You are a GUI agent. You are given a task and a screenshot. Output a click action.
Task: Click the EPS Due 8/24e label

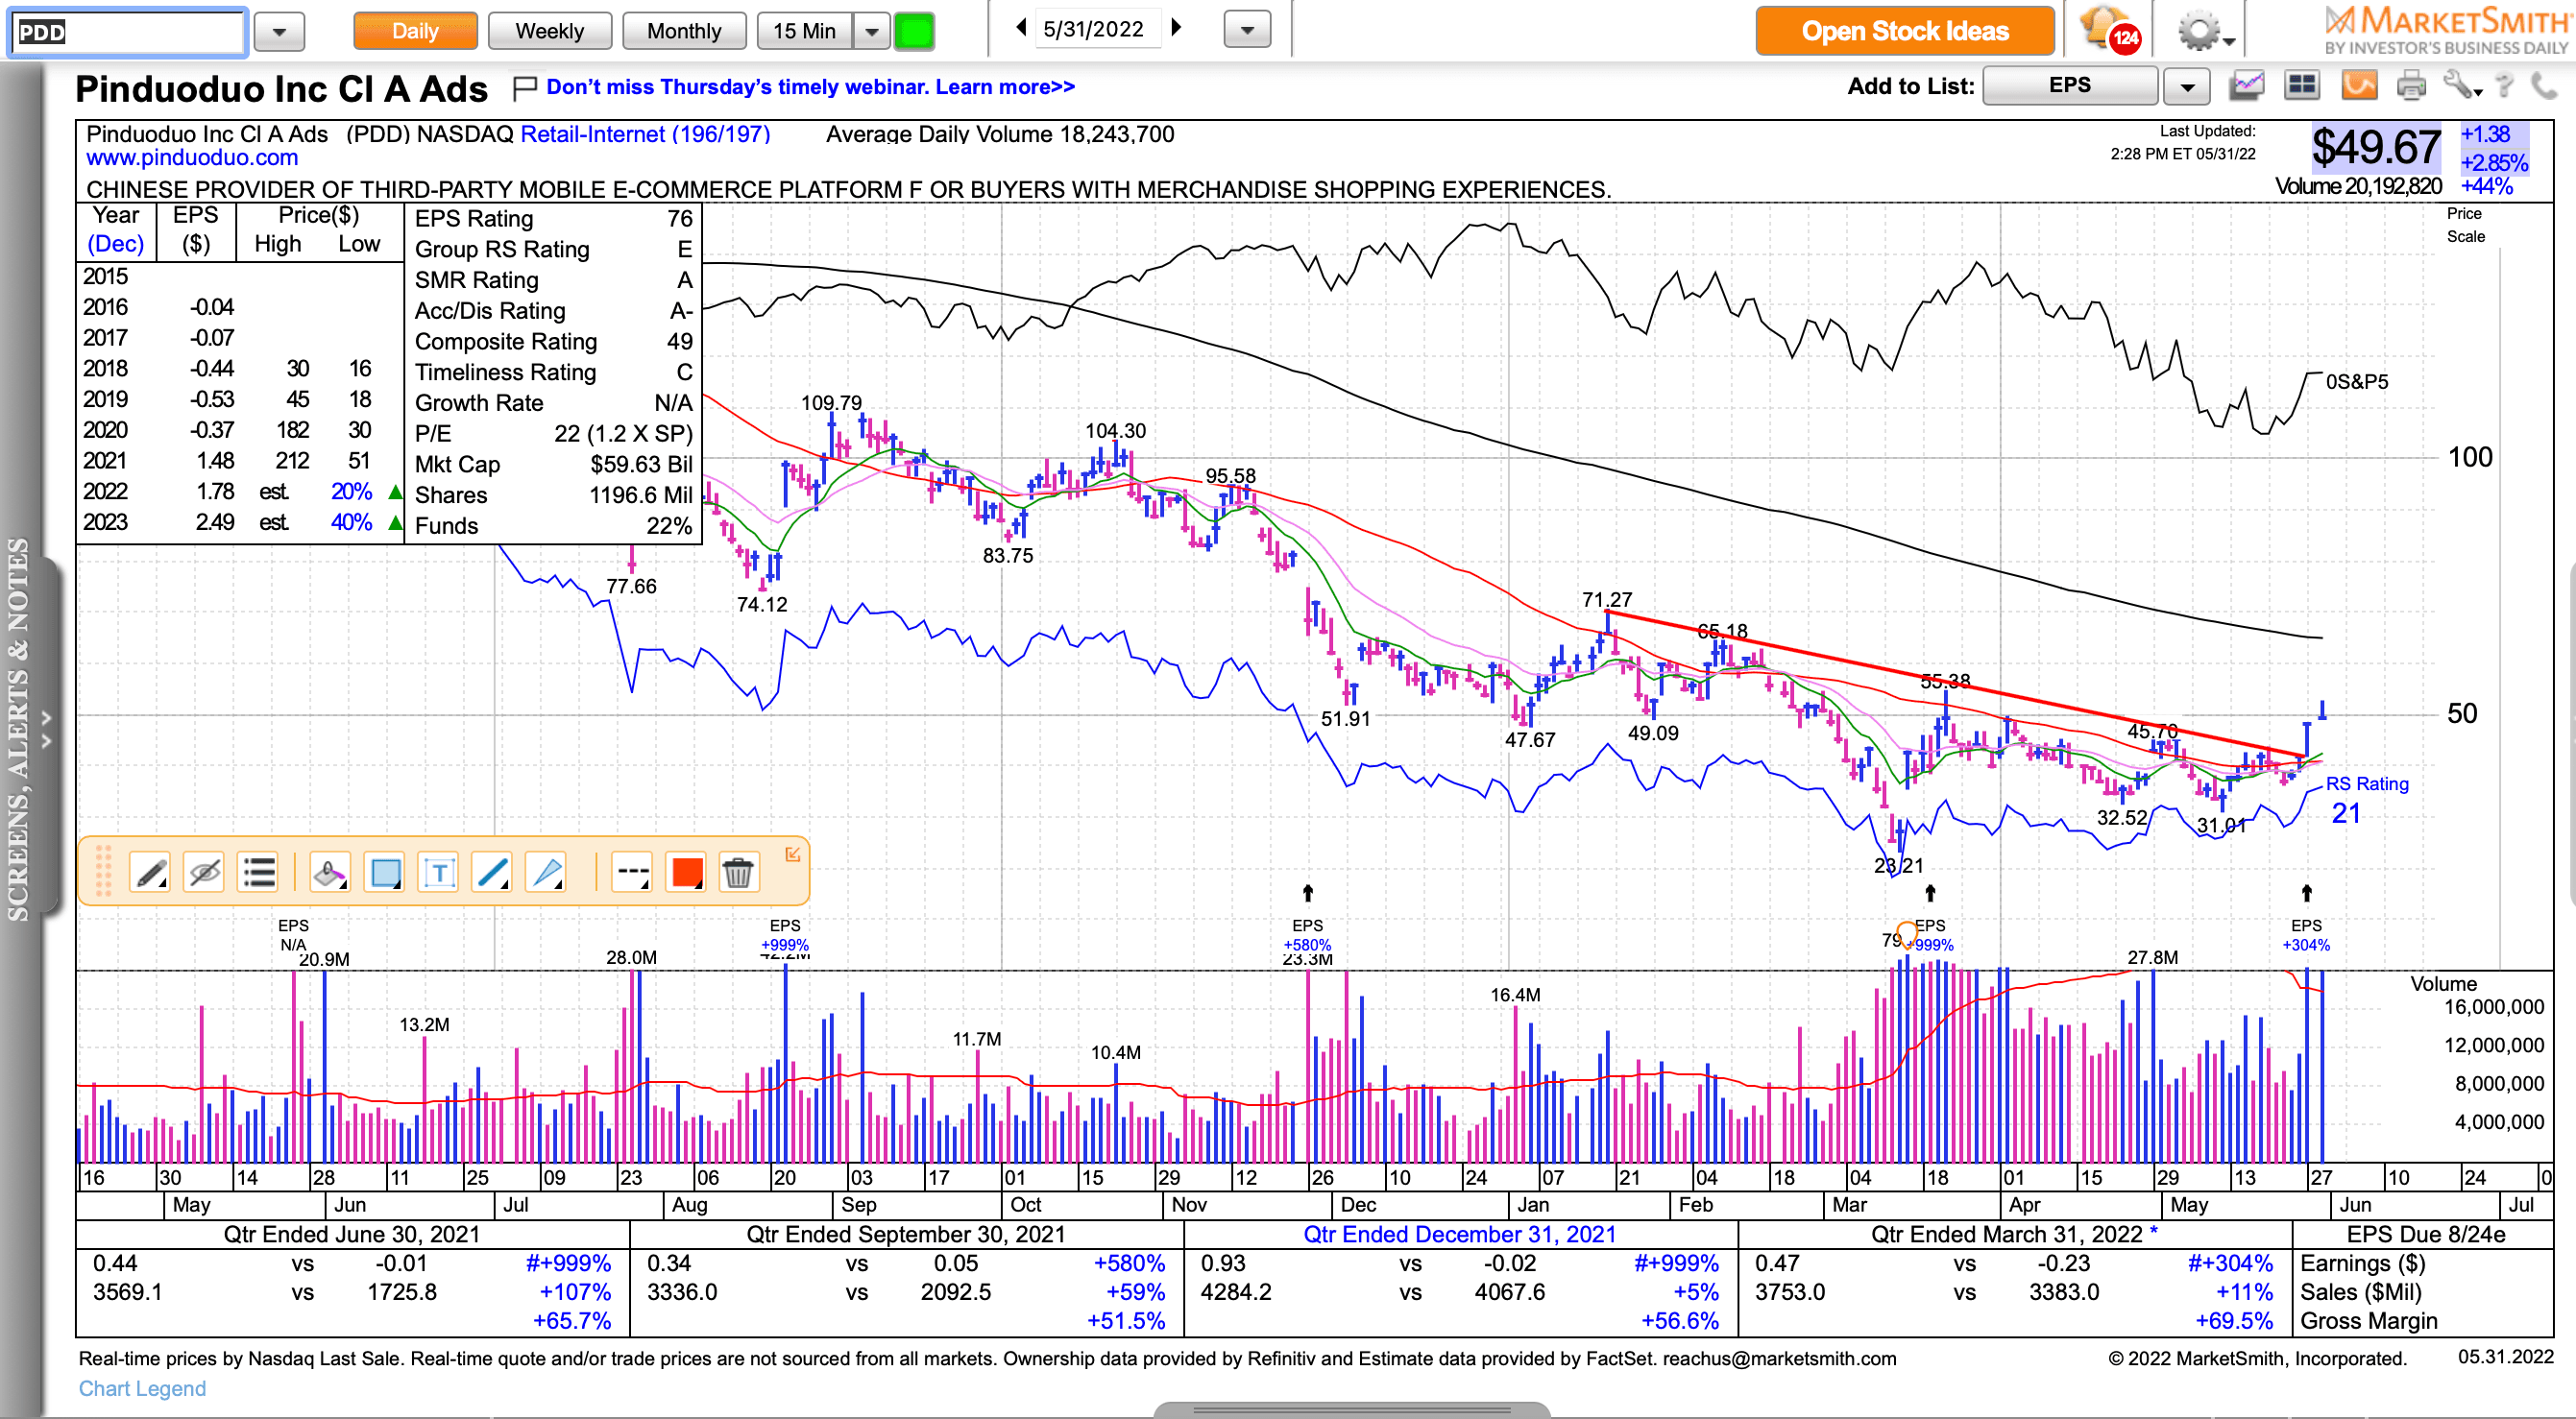(x=2426, y=1234)
